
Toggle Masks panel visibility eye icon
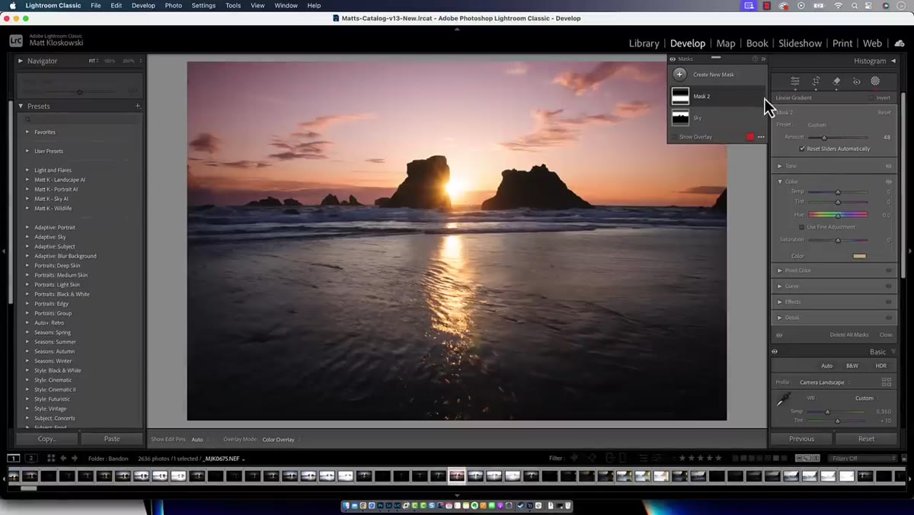[x=673, y=59]
